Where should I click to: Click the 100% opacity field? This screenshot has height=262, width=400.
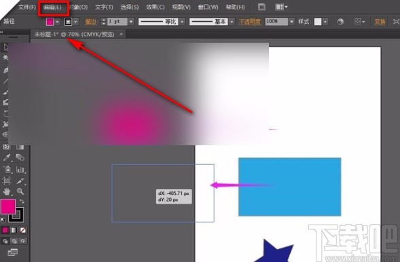pyautogui.click(x=276, y=22)
